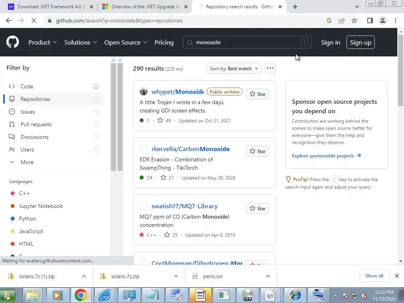Open the Sort by: Best match dropdown
Screen dimensions: 404x303
[234, 69]
